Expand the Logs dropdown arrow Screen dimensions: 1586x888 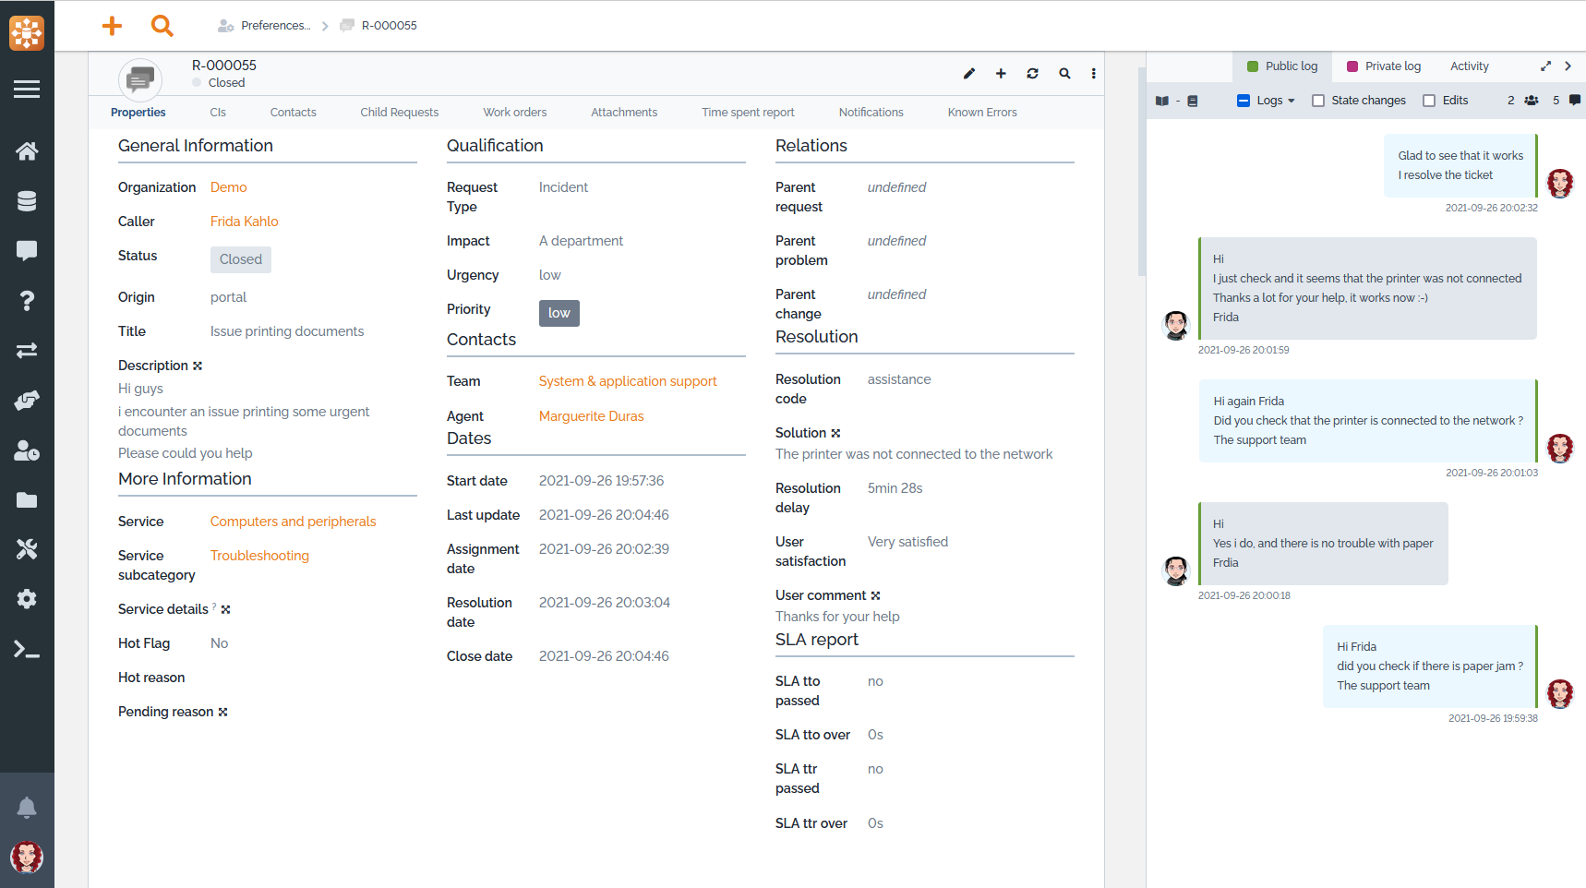[1292, 101]
